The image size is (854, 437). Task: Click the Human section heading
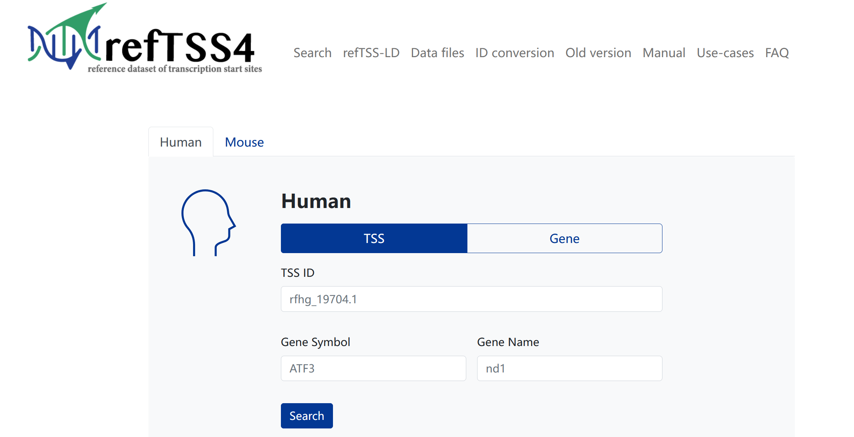point(316,201)
